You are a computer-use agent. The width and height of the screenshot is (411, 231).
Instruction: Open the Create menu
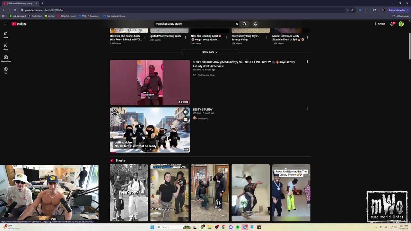click(x=379, y=24)
